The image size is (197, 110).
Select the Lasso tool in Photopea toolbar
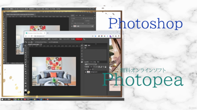[26, 50]
